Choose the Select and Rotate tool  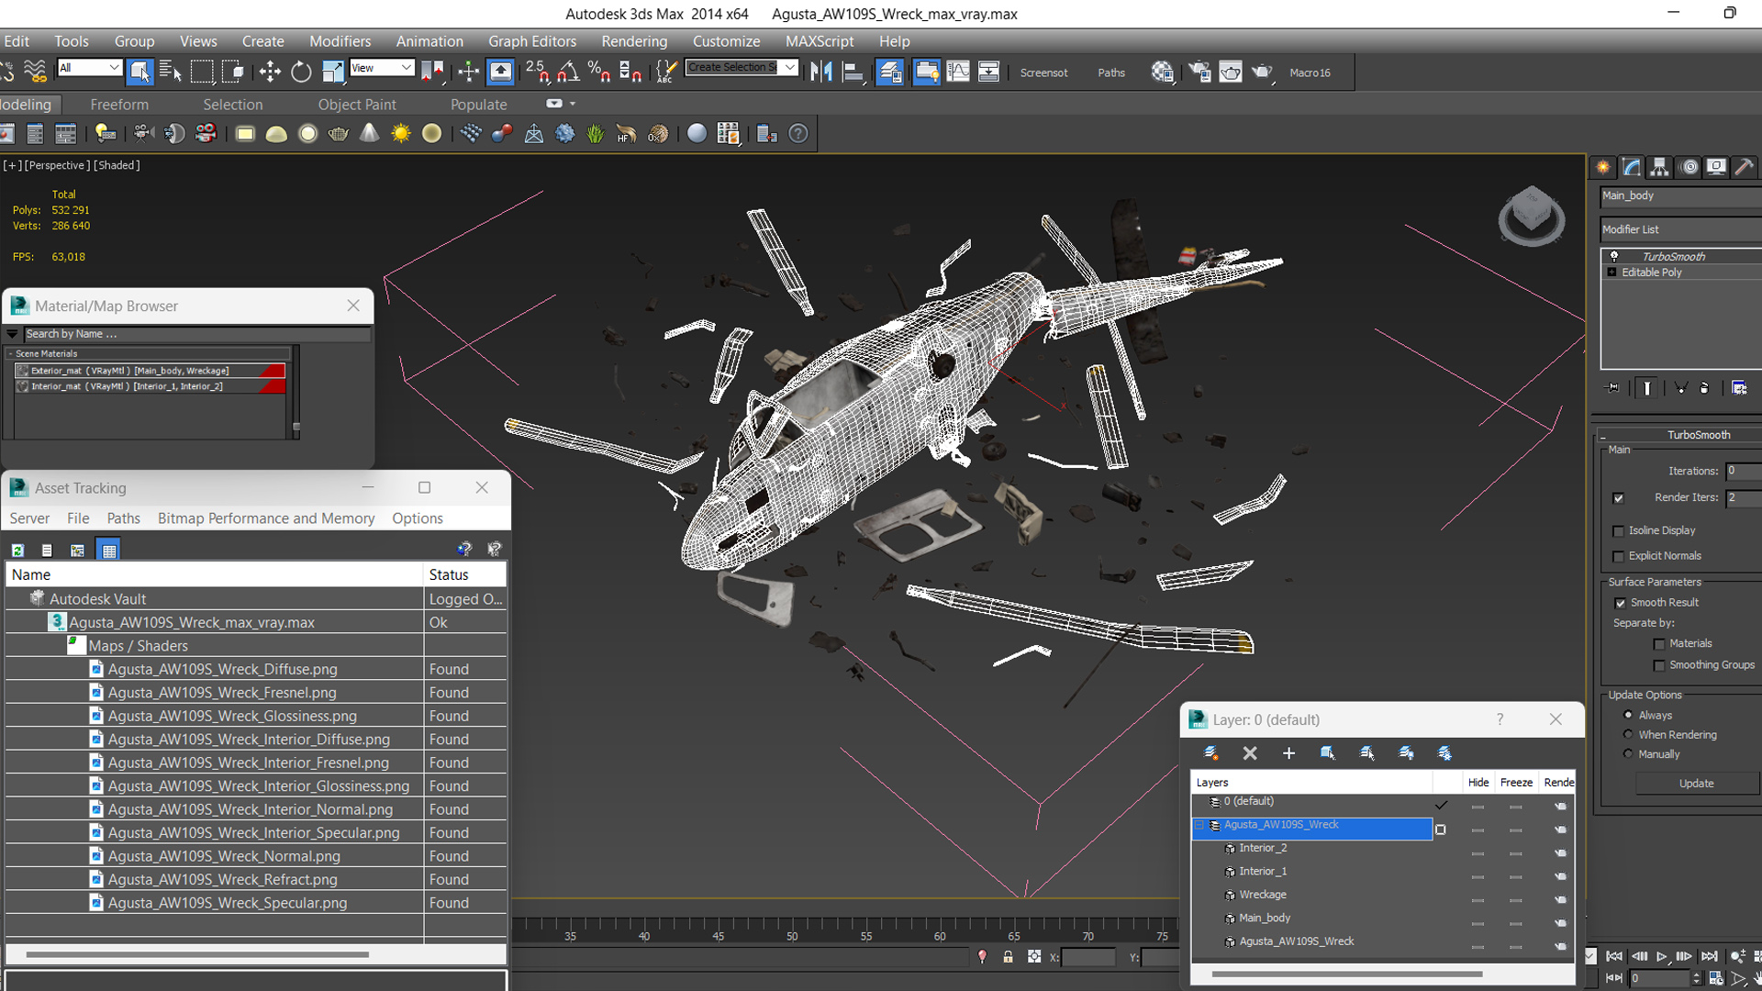coord(301,72)
